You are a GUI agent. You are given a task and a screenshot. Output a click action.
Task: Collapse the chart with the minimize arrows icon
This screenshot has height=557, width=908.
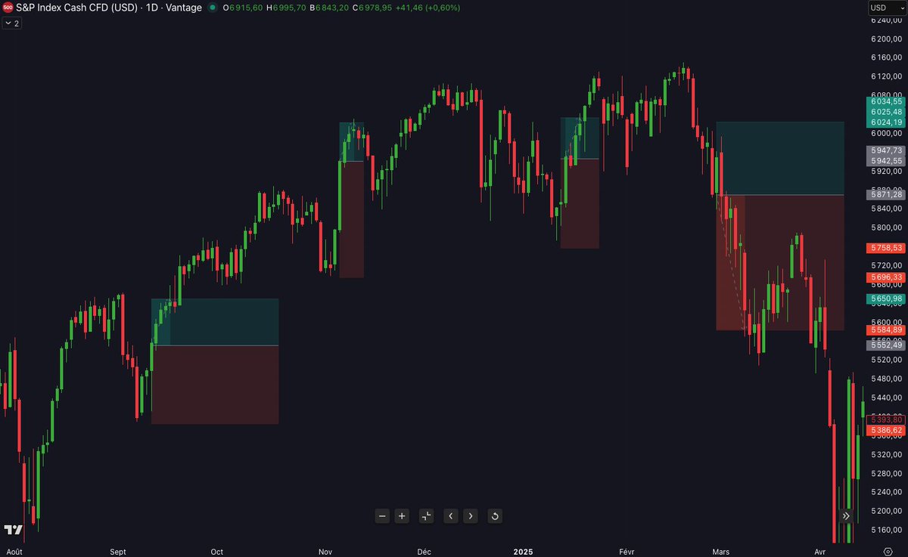pos(427,516)
